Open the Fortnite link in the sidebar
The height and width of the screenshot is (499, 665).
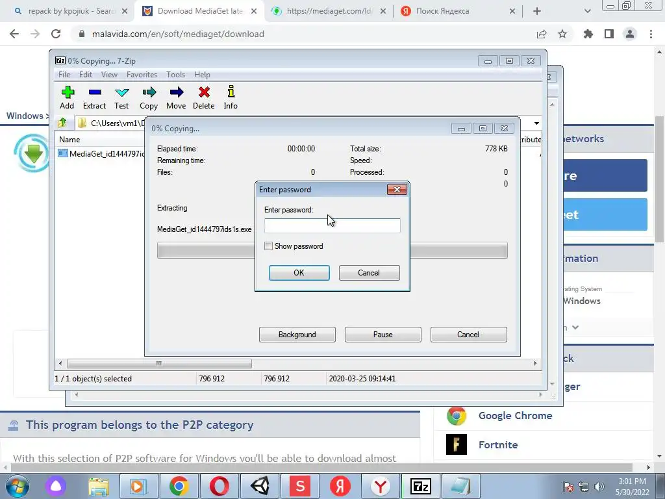tap(498, 444)
